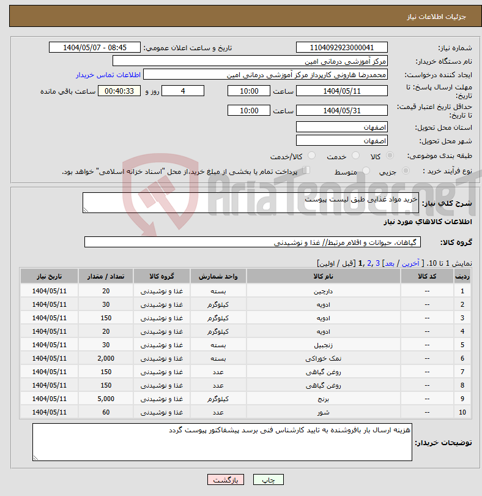Click the buyer organization name field
Image resolution: width=482 pixels, height=496 pixels.
[250, 61]
